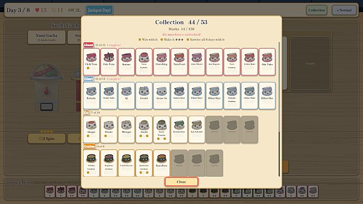Open the Ikura Boss card

[x=162, y=163]
